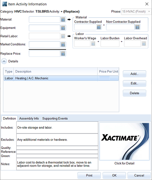Click into the Market Conditions input field

pyautogui.click(x=45, y=44)
